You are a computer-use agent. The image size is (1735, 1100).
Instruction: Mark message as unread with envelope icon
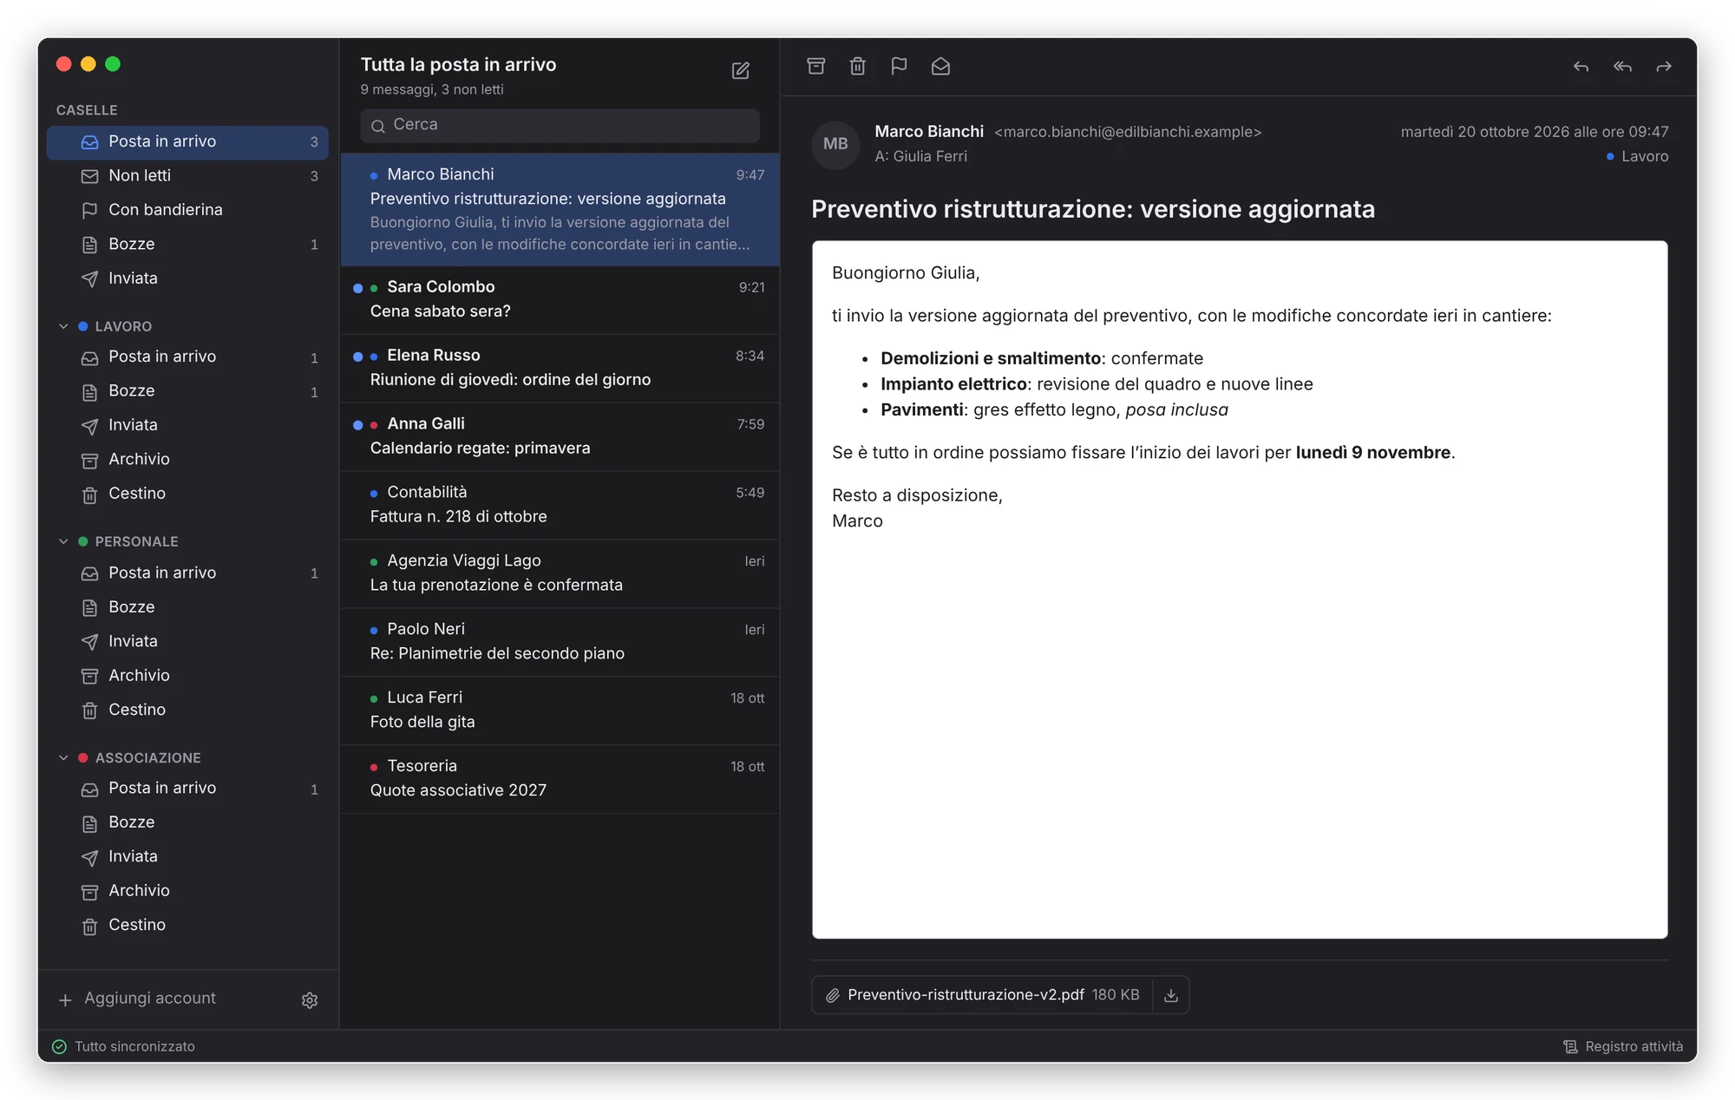[940, 66]
